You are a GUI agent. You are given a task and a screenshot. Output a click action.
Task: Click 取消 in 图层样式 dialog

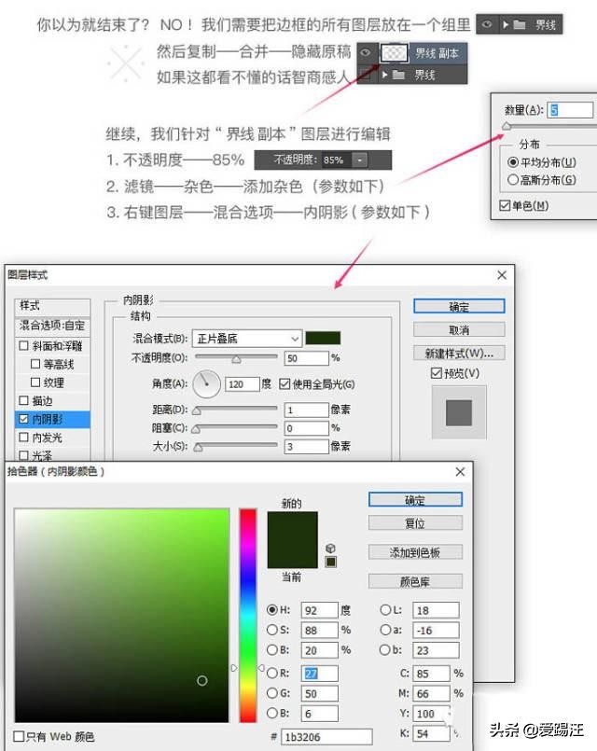coord(459,329)
